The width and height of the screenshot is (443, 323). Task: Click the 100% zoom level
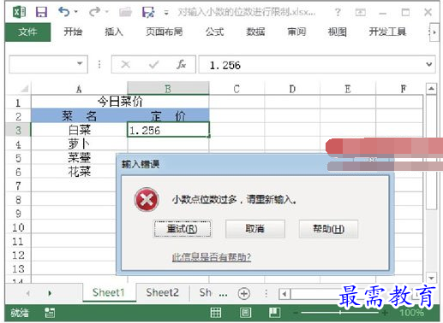pyautogui.click(x=411, y=313)
